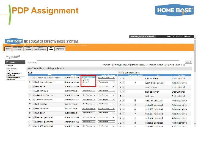Image resolution: width=198 pixels, height=148 pixels.
Task: Open row menu icon for staff row heather principal
Action: click(33, 117)
